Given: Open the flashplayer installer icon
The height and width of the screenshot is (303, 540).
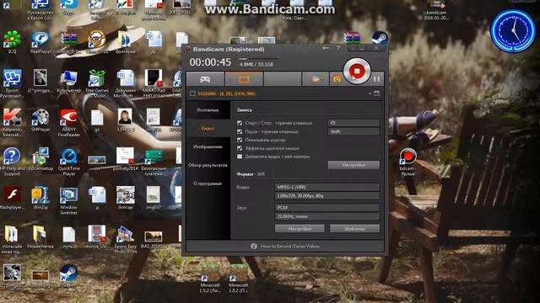Looking at the screenshot, I should pos(12,199).
